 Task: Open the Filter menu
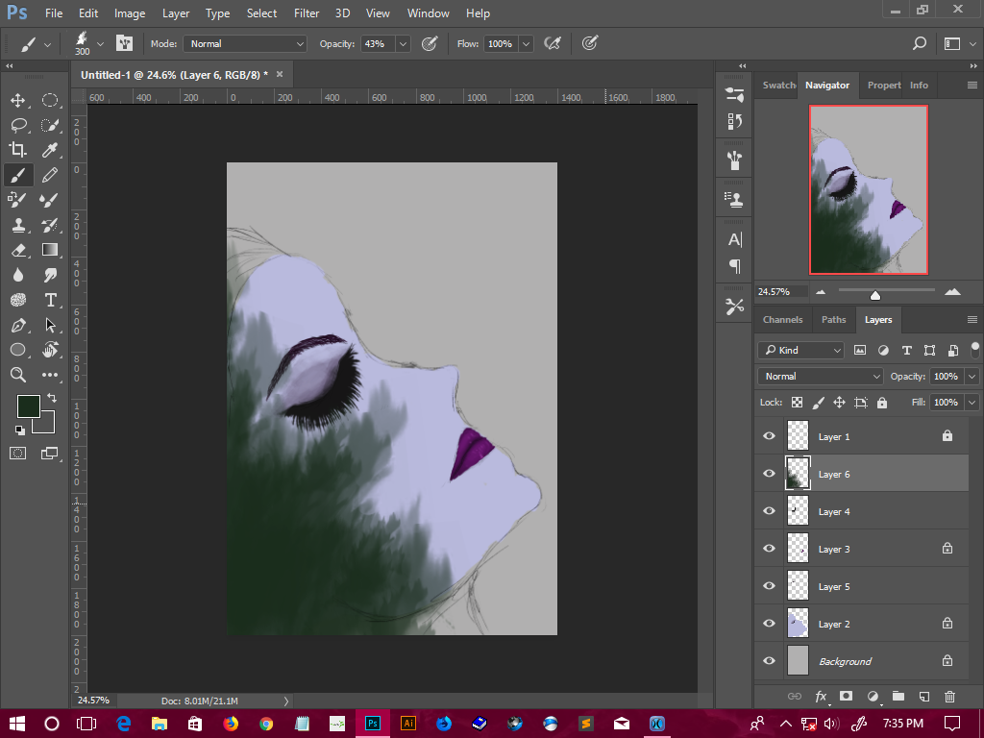(306, 12)
